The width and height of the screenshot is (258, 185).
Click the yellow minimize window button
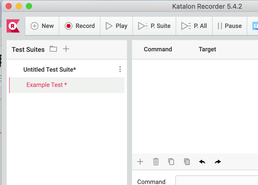[x=19, y=6]
